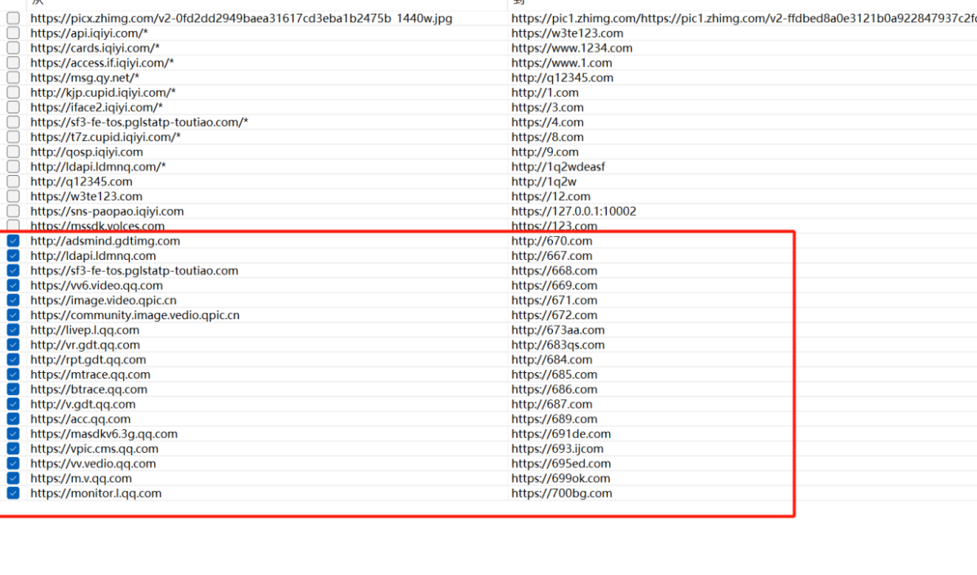This screenshot has width=977, height=575.
Task: Check the box next to http://qosp.iqiyi.com
Action: (x=13, y=151)
